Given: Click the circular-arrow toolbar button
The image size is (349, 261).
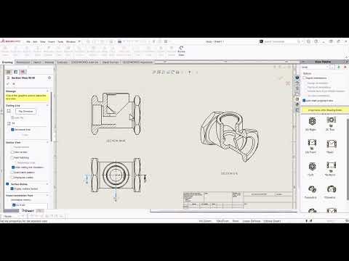Looking at the screenshot, I should 181,51.
